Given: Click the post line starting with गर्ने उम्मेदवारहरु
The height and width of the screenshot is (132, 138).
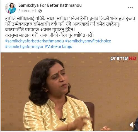Looking at the screenshot, I should [63, 24].
